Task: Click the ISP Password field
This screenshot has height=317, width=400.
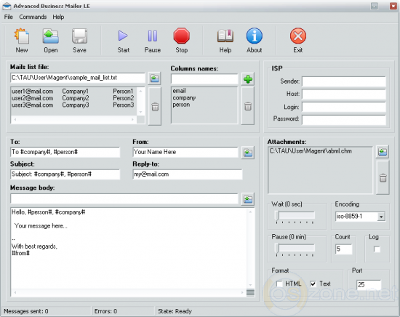Action: (343, 120)
